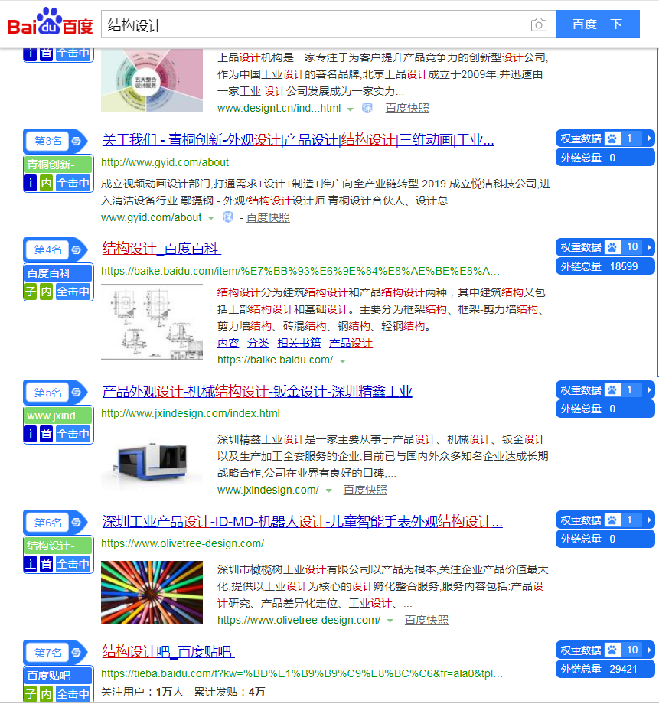Image resolution: width=659 pixels, height=704 pixels.
Task: Click the paw icon in 第3名 权重数据 badge
Action: click(x=612, y=139)
